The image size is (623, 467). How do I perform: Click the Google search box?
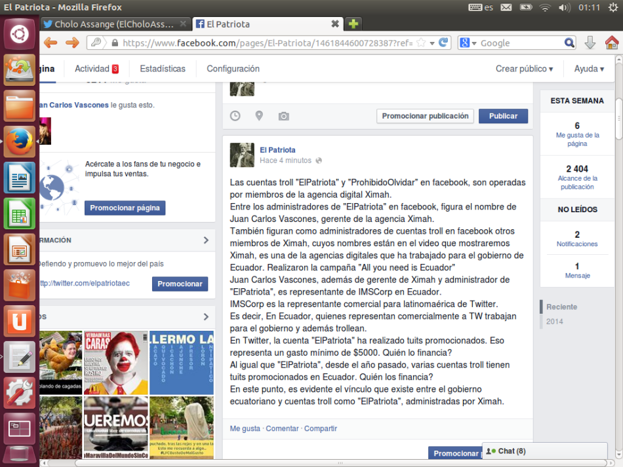[521, 43]
